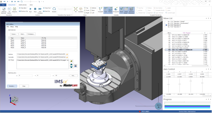Click the Stock... button in dialog

23,34
